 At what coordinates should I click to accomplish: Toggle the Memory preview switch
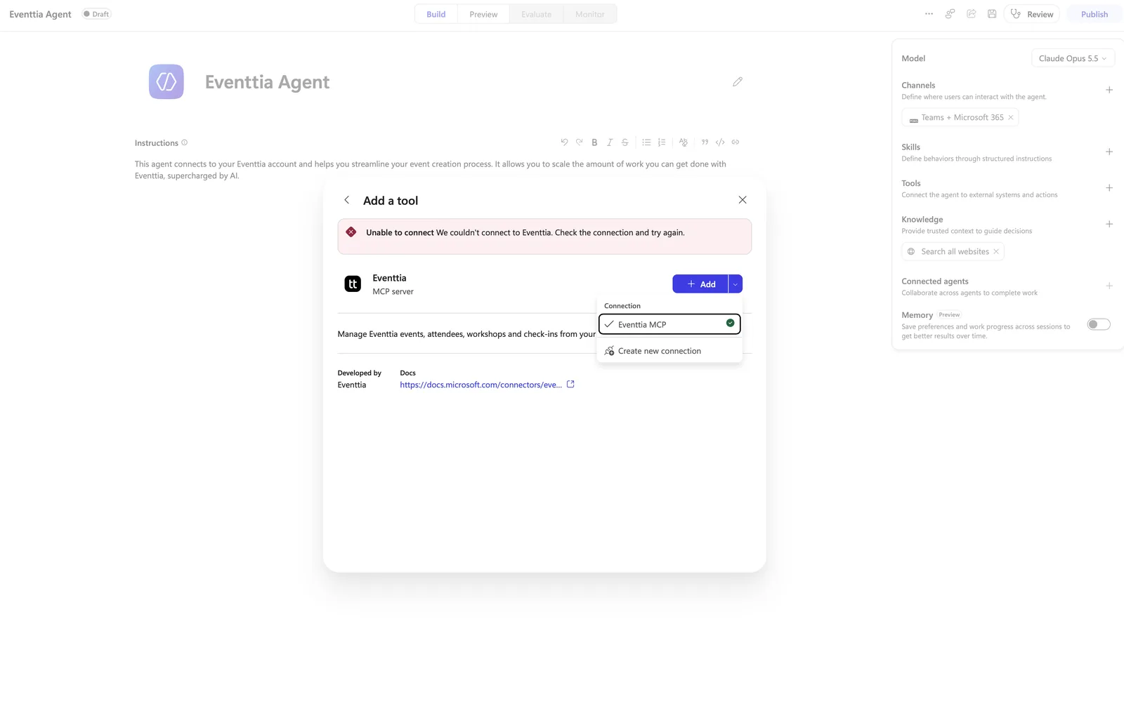pos(1099,324)
